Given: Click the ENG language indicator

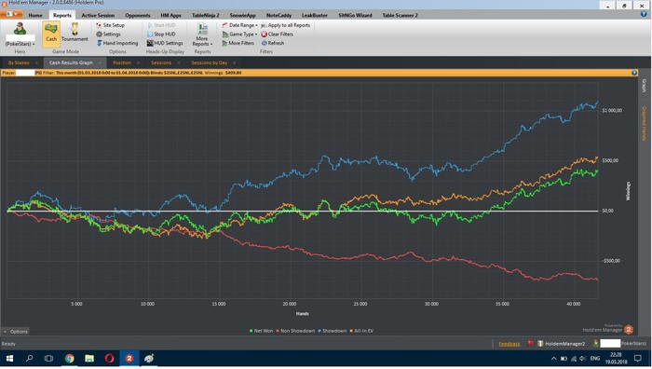Looking at the screenshot, I should click(x=595, y=359).
